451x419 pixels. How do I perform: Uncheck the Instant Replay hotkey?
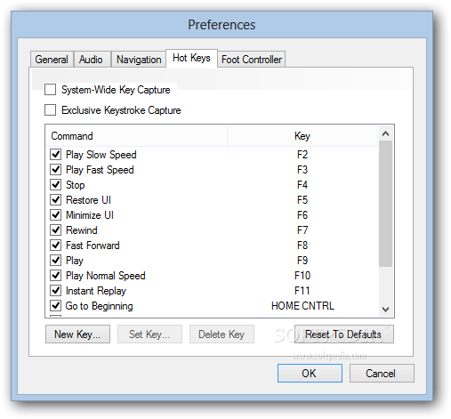56,291
